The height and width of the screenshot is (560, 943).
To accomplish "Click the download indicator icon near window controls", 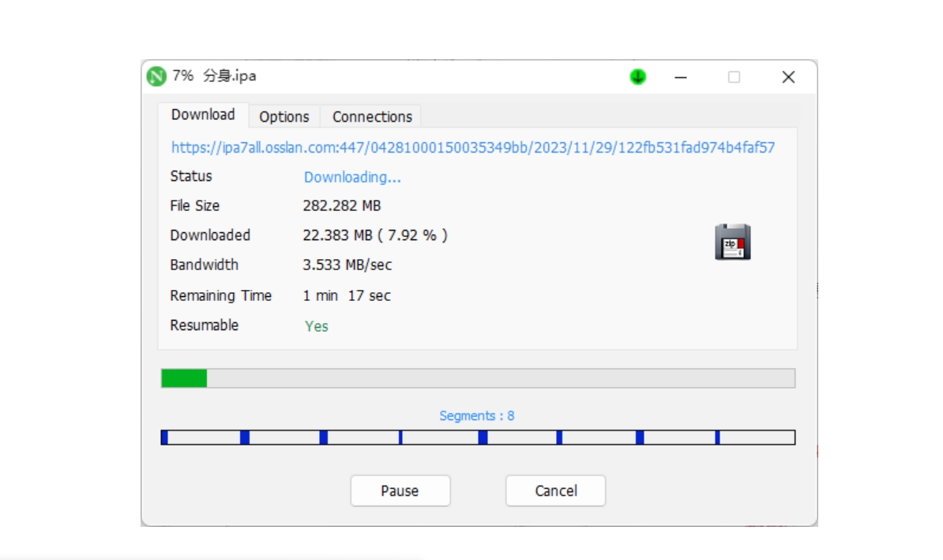I will 637,77.
